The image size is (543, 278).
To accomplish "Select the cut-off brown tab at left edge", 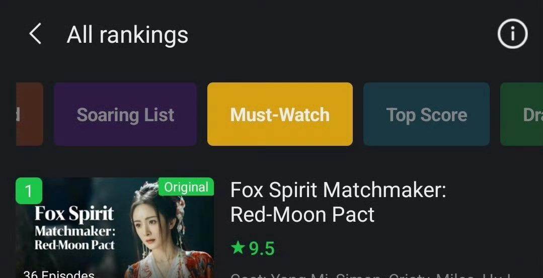I will coord(29,114).
